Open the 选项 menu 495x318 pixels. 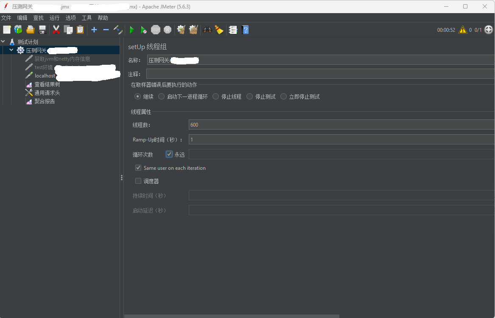coord(70,18)
